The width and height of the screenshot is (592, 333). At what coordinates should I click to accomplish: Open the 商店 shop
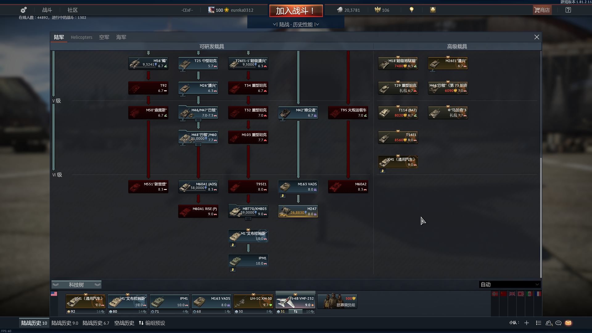click(542, 10)
